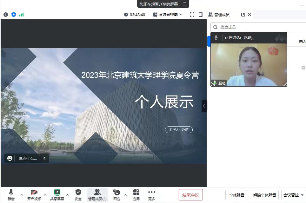Click the blue security shield icon
The image size is (306, 203).
[x=13, y=15]
